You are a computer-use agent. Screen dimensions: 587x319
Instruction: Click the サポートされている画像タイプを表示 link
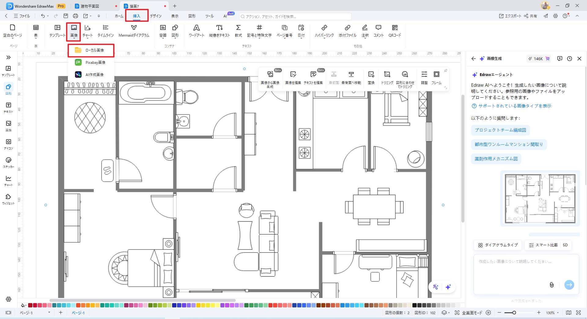tap(515, 106)
